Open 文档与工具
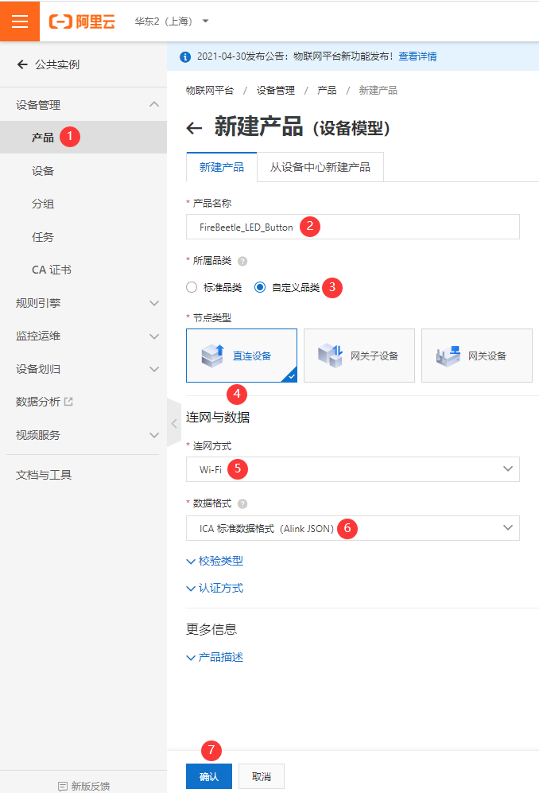 click(x=44, y=475)
